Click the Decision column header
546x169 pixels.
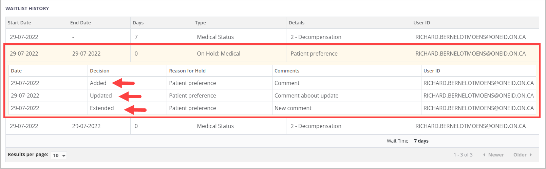pyautogui.click(x=99, y=71)
